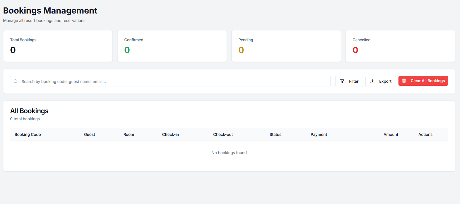This screenshot has width=460, height=204.
Task: Click the Payment column header
Action: click(319, 135)
